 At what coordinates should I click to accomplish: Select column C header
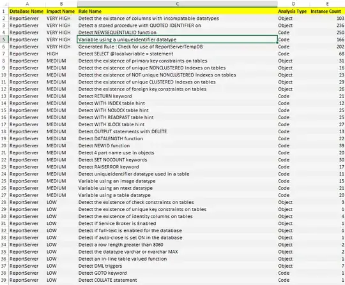coord(177,4)
